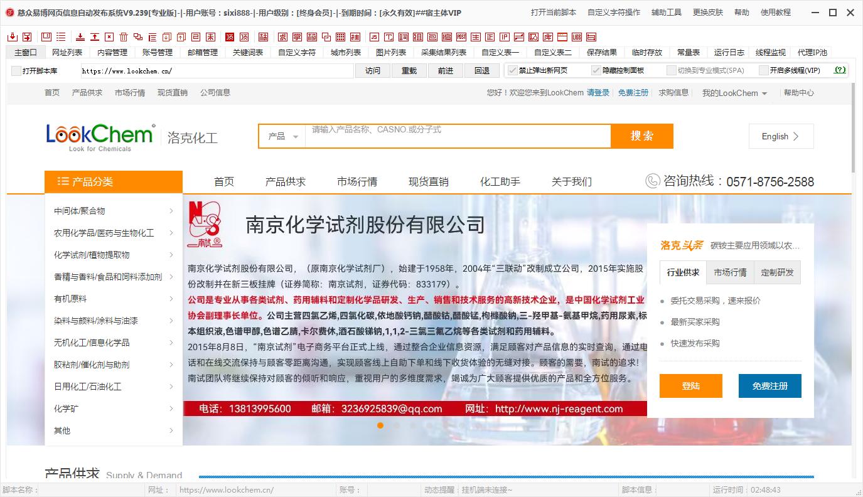Expand 中间体/聚合物 category
The width and height of the screenshot is (863, 497).
[114, 211]
